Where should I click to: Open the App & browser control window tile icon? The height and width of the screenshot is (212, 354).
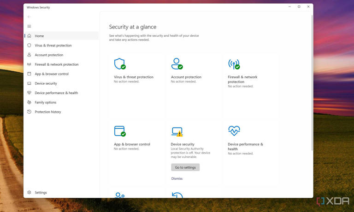point(120,131)
